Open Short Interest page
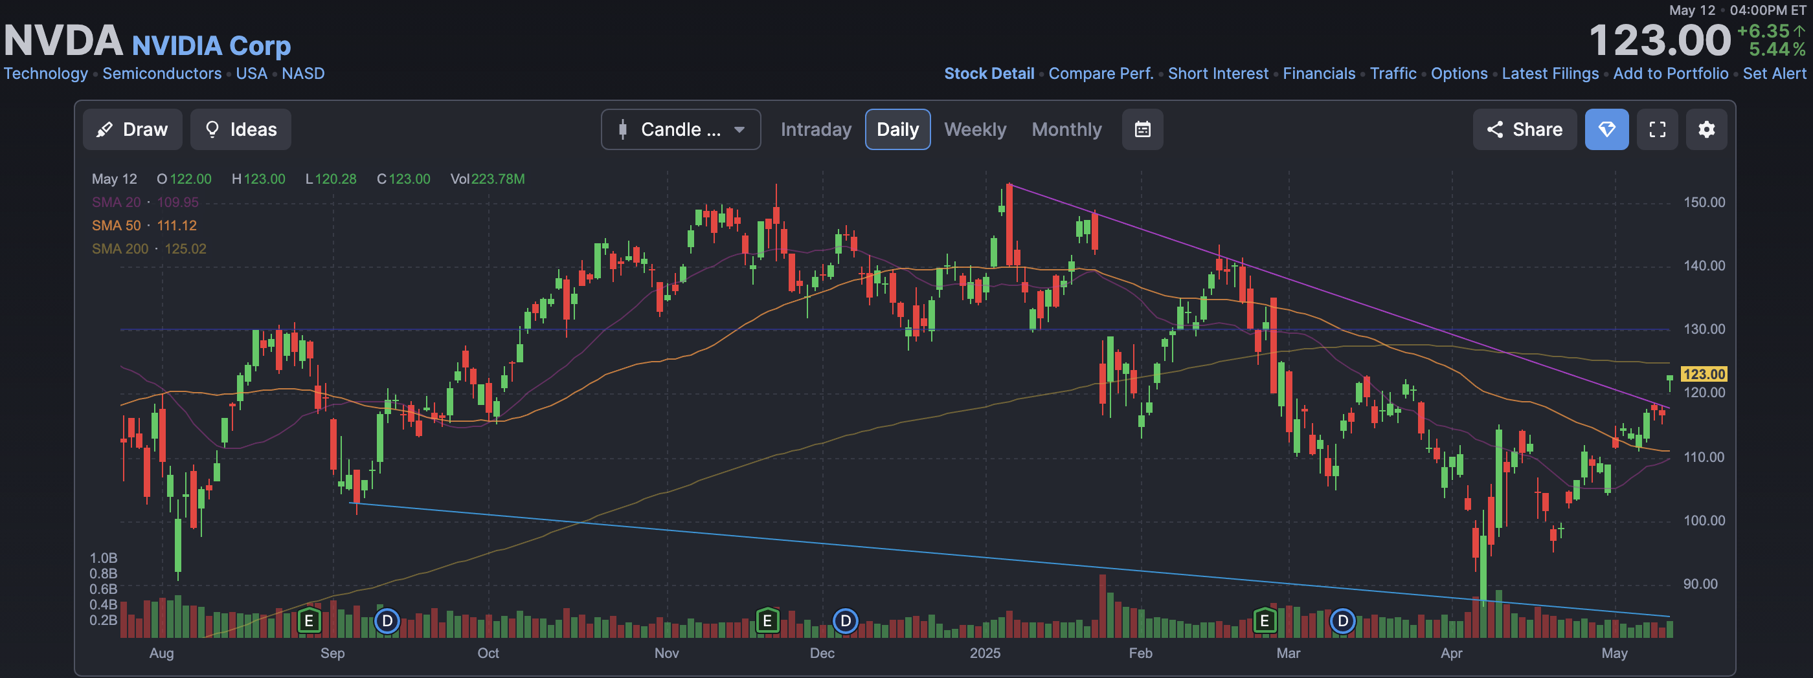 (x=1217, y=73)
